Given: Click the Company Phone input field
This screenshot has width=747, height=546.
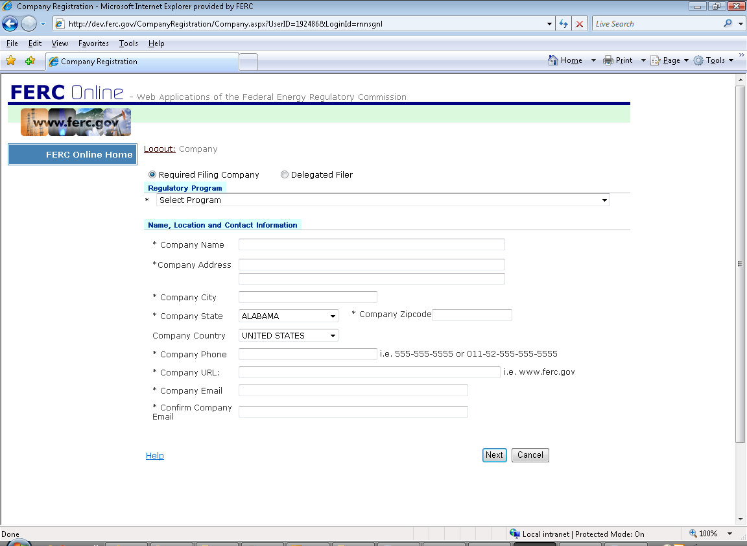Looking at the screenshot, I should (x=308, y=354).
